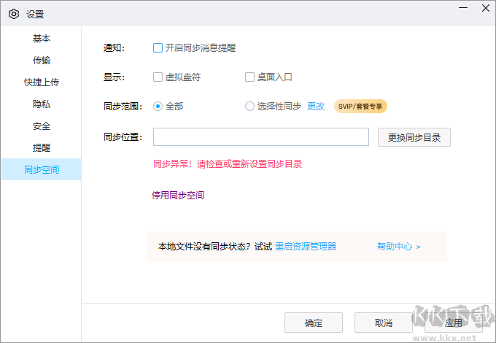496x343 pixels.
Task: Enable the 开启同步消息提醒 checkbox
Action: pyautogui.click(x=158, y=48)
